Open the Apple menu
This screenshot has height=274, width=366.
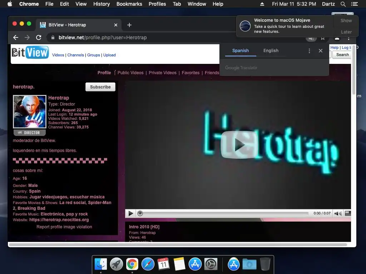coord(10,4)
